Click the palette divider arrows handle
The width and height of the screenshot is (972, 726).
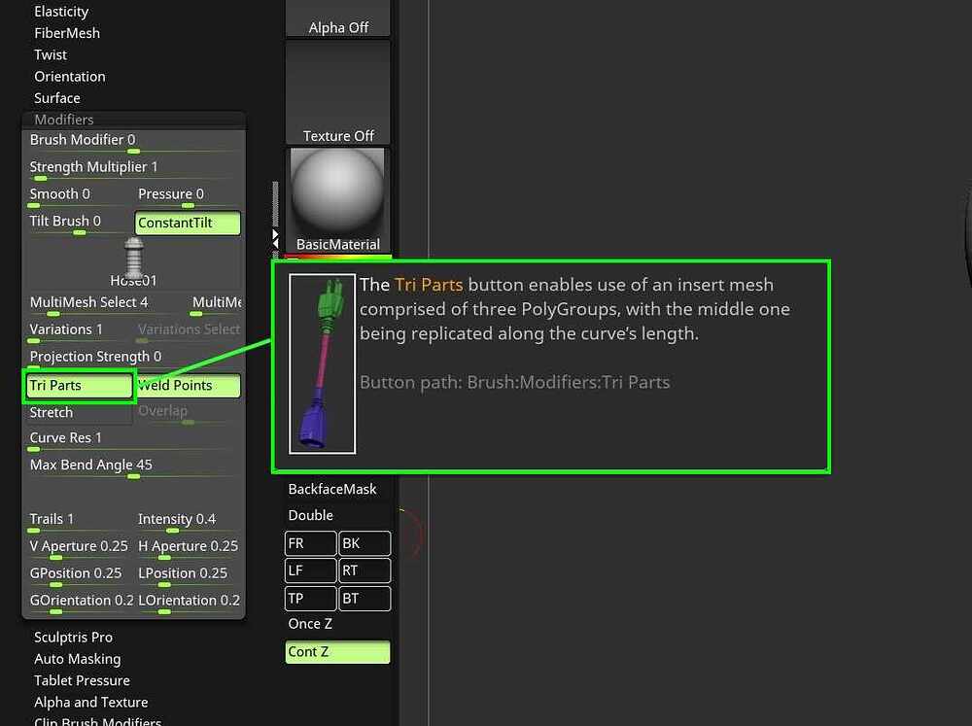(x=275, y=239)
